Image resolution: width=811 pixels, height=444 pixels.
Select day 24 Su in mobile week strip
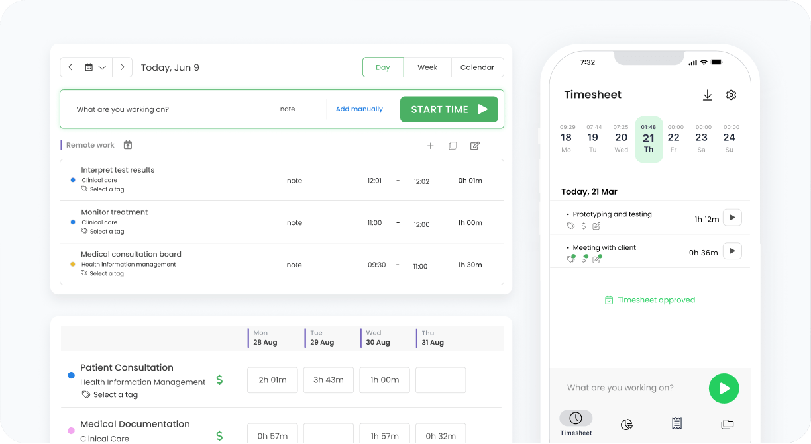tap(730, 139)
